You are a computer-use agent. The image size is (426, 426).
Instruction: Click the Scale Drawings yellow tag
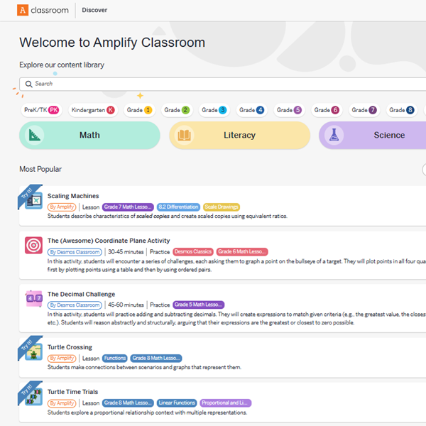[222, 207]
